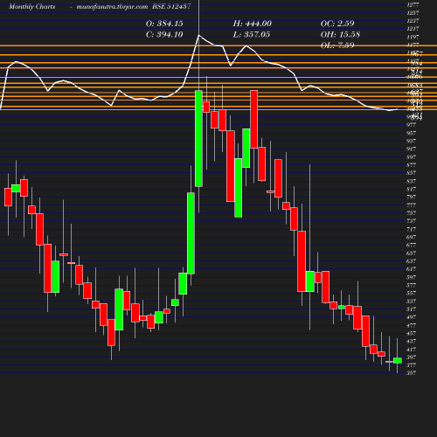Click the 477 price axis label

coord(411,325)
